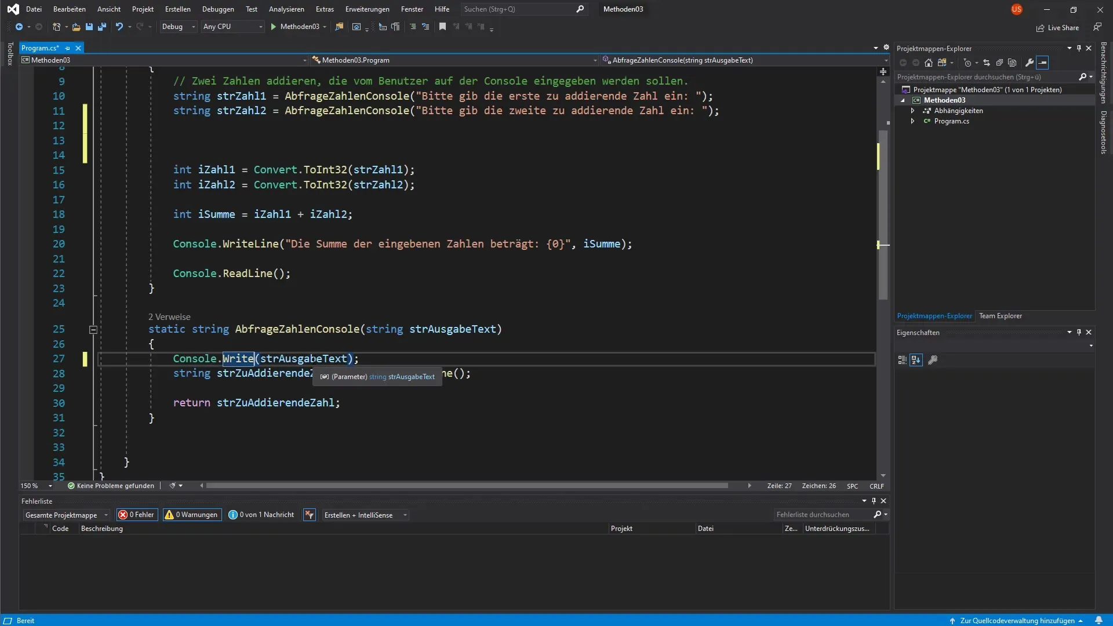Start debugging Methoden03 with green play button

274,27
